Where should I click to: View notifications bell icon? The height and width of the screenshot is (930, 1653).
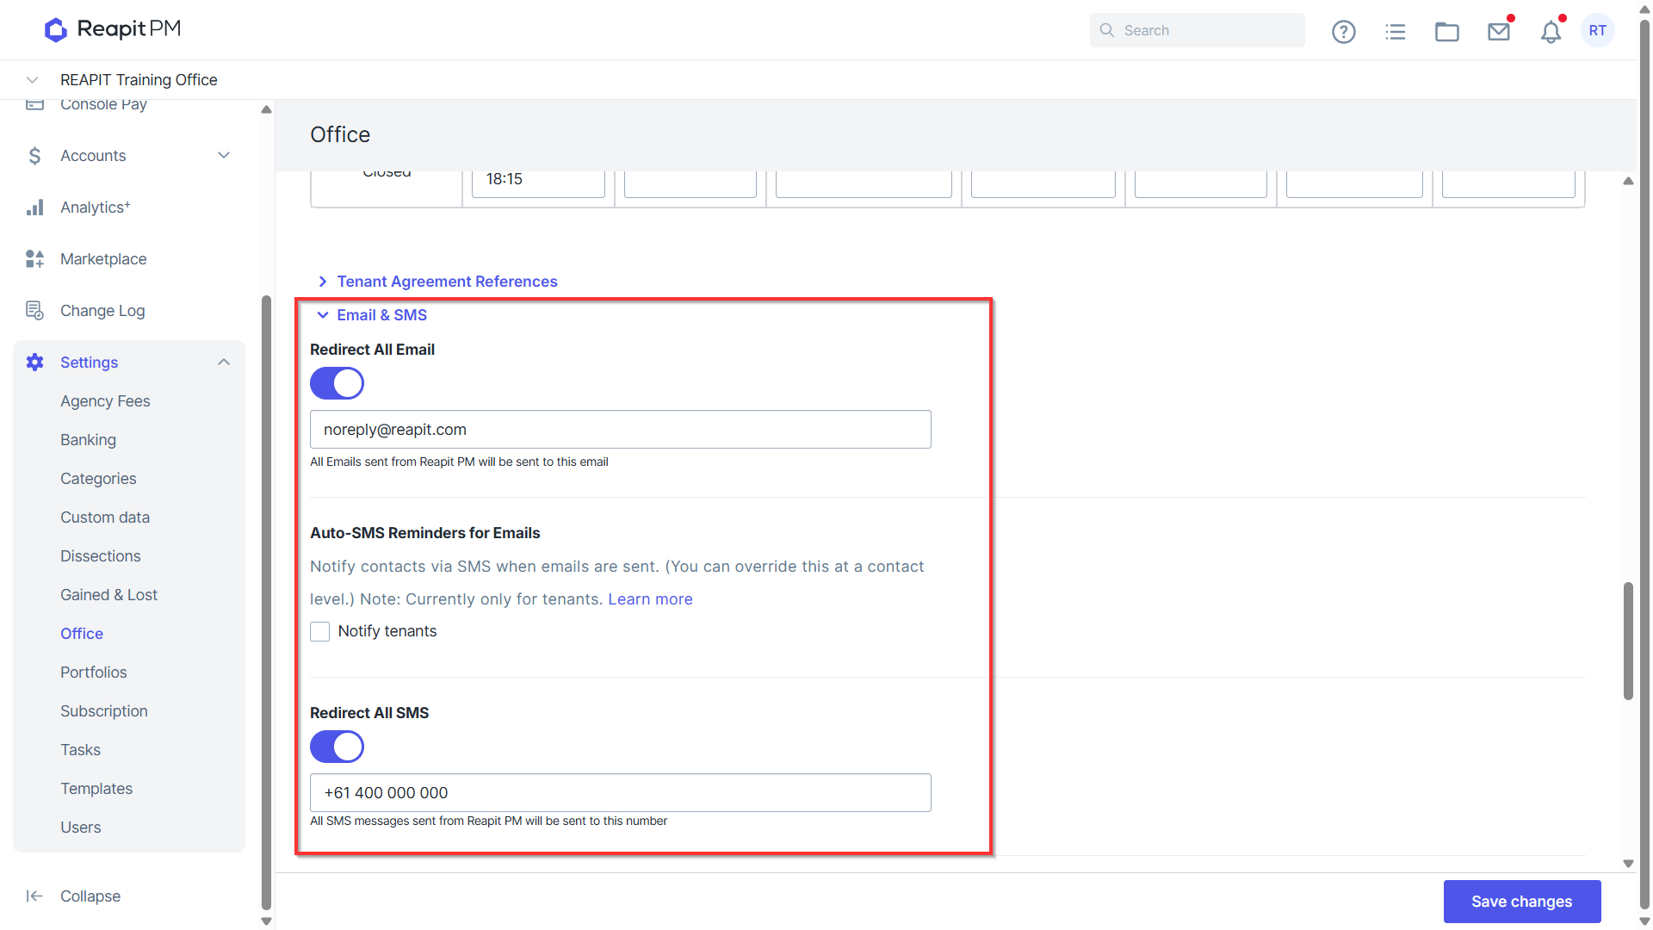coord(1551,32)
